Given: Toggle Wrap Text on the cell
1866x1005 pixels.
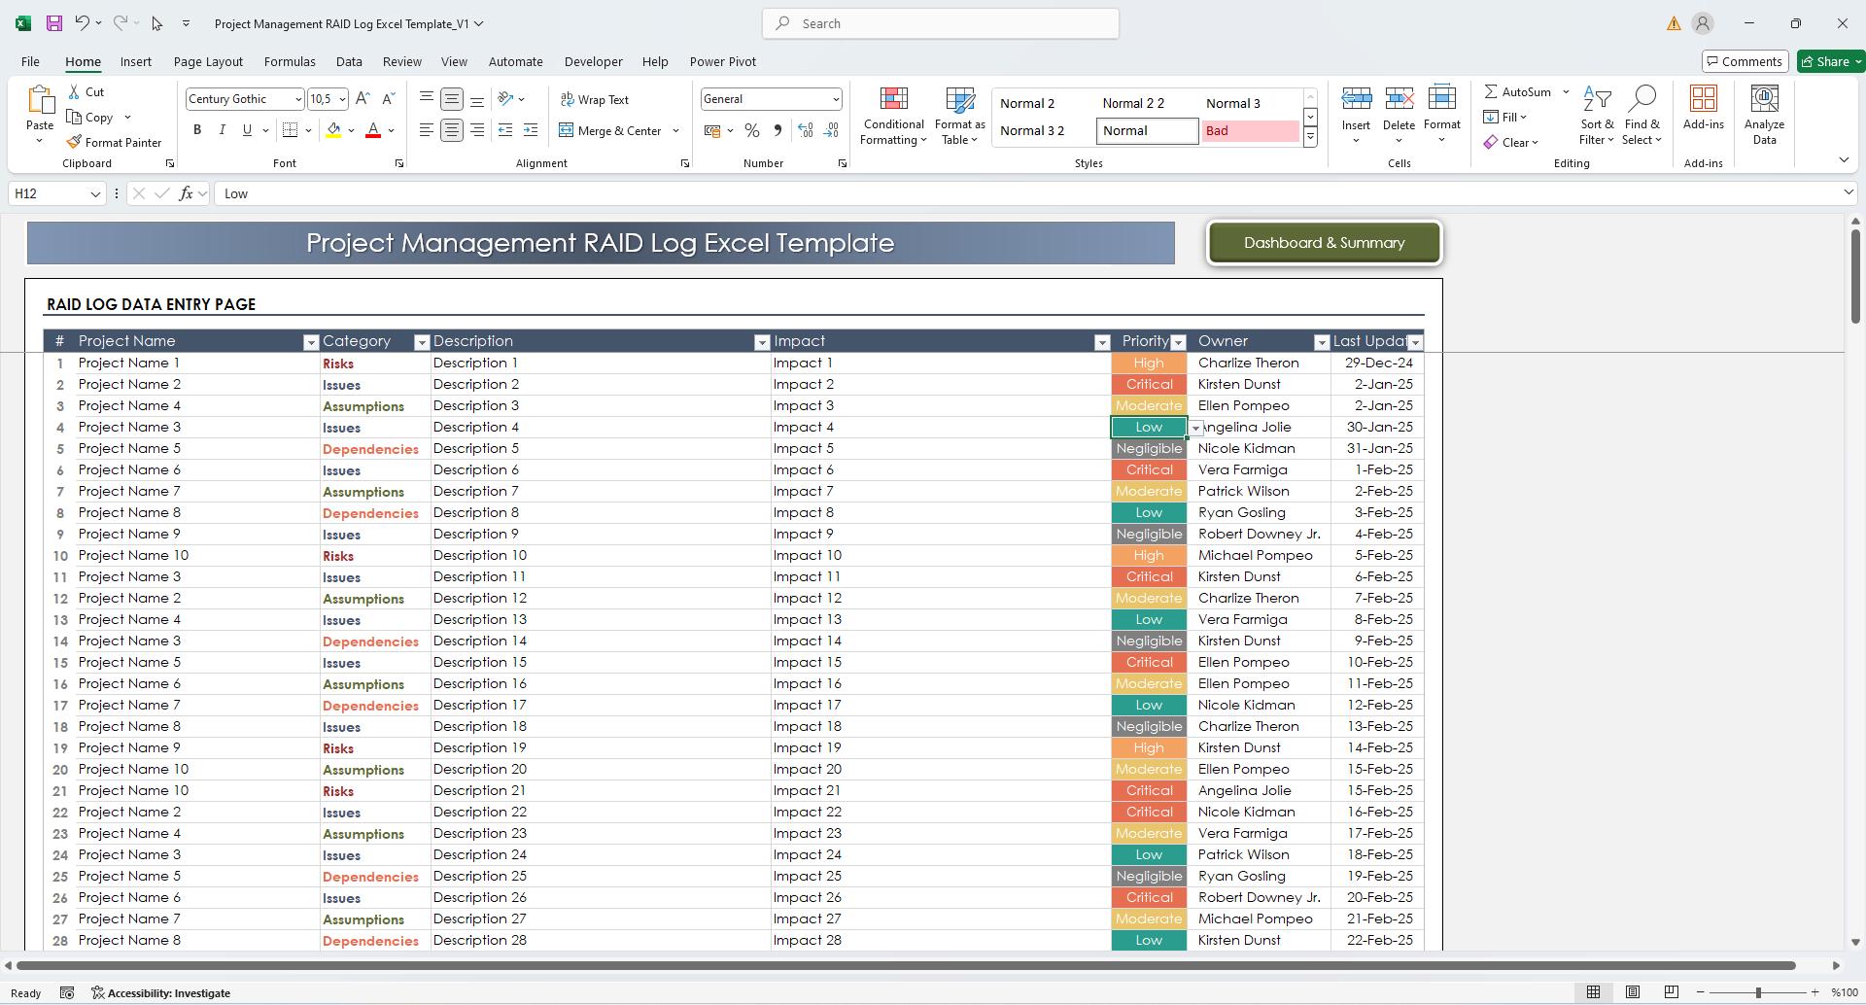Looking at the screenshot, I should click(x=595, y=99).
